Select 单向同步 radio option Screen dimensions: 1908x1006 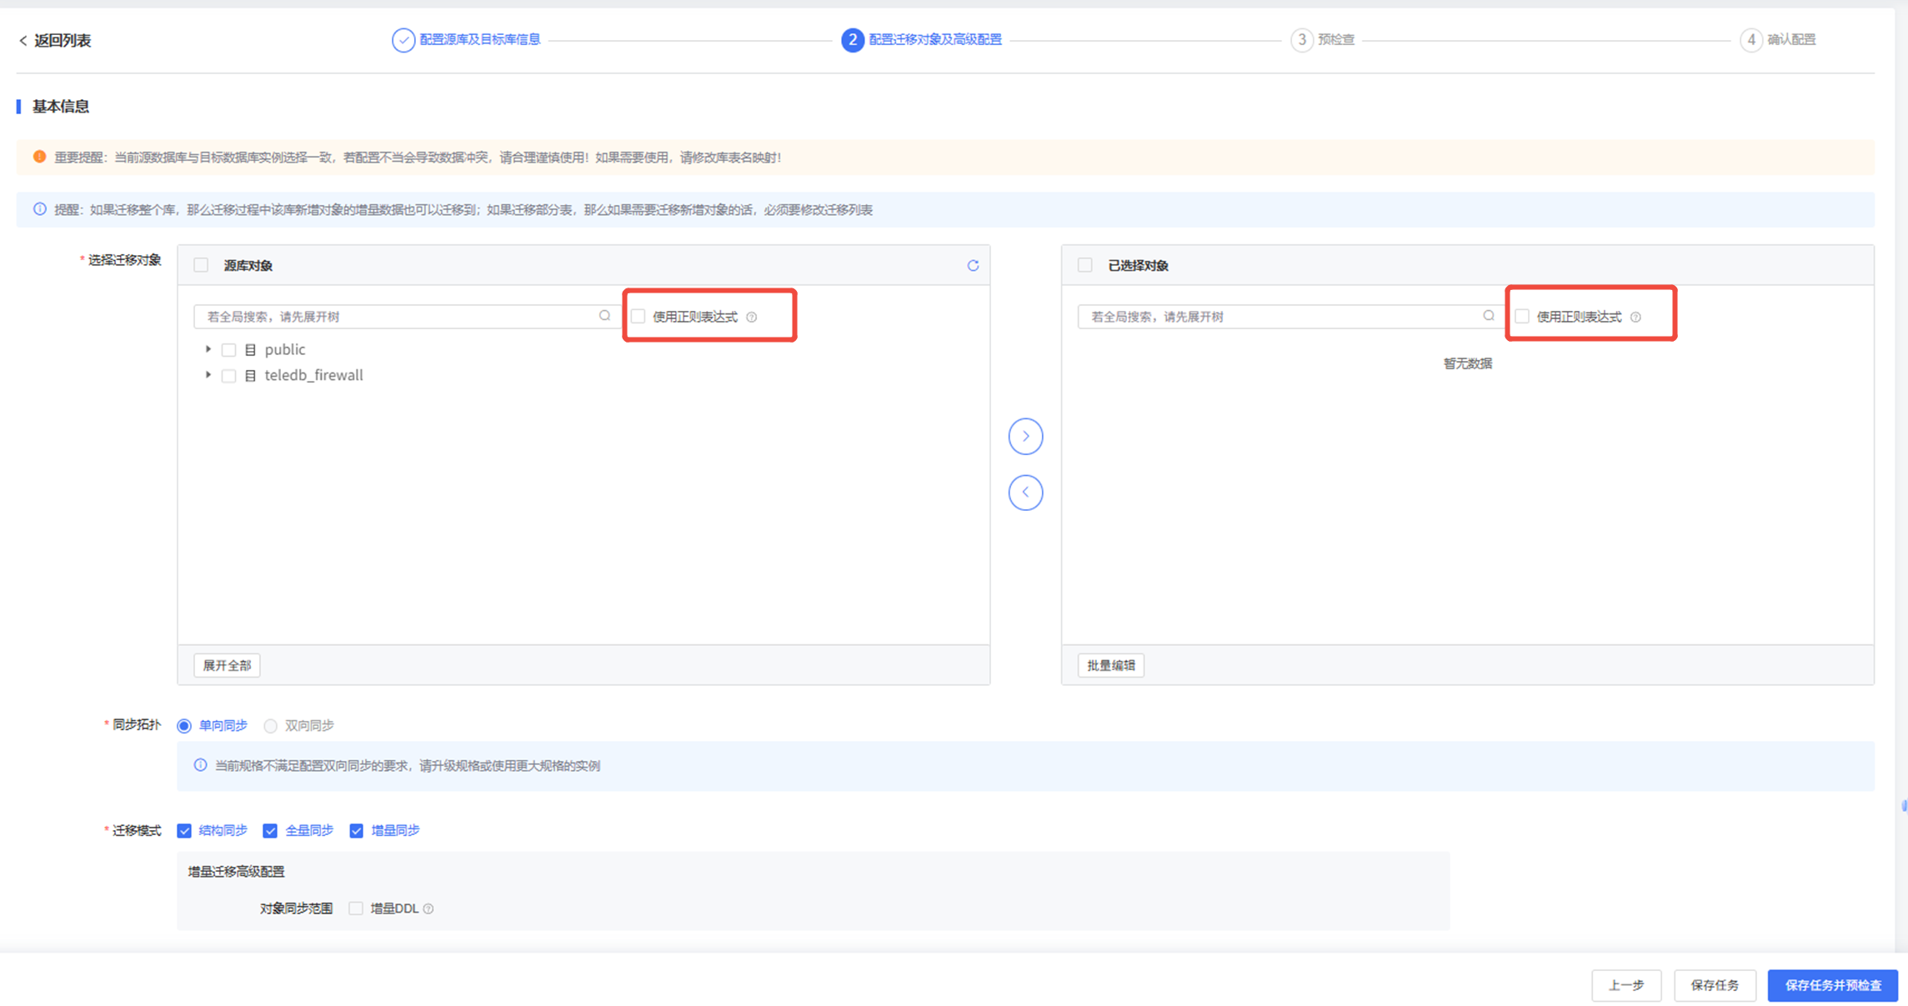coord(184,726)
